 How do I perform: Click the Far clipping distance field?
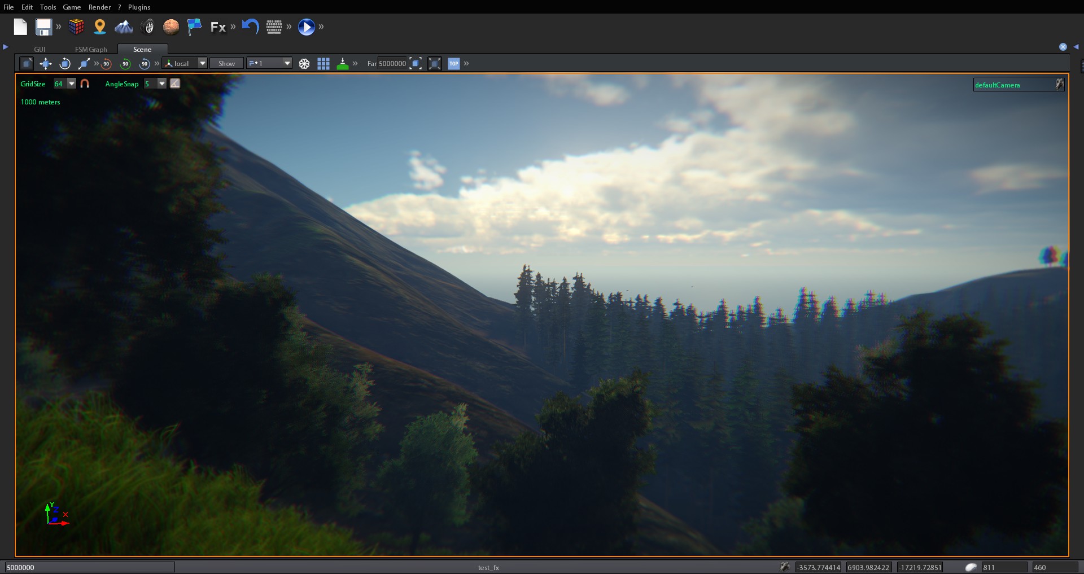pyautogui.click(x=394, y=64)
